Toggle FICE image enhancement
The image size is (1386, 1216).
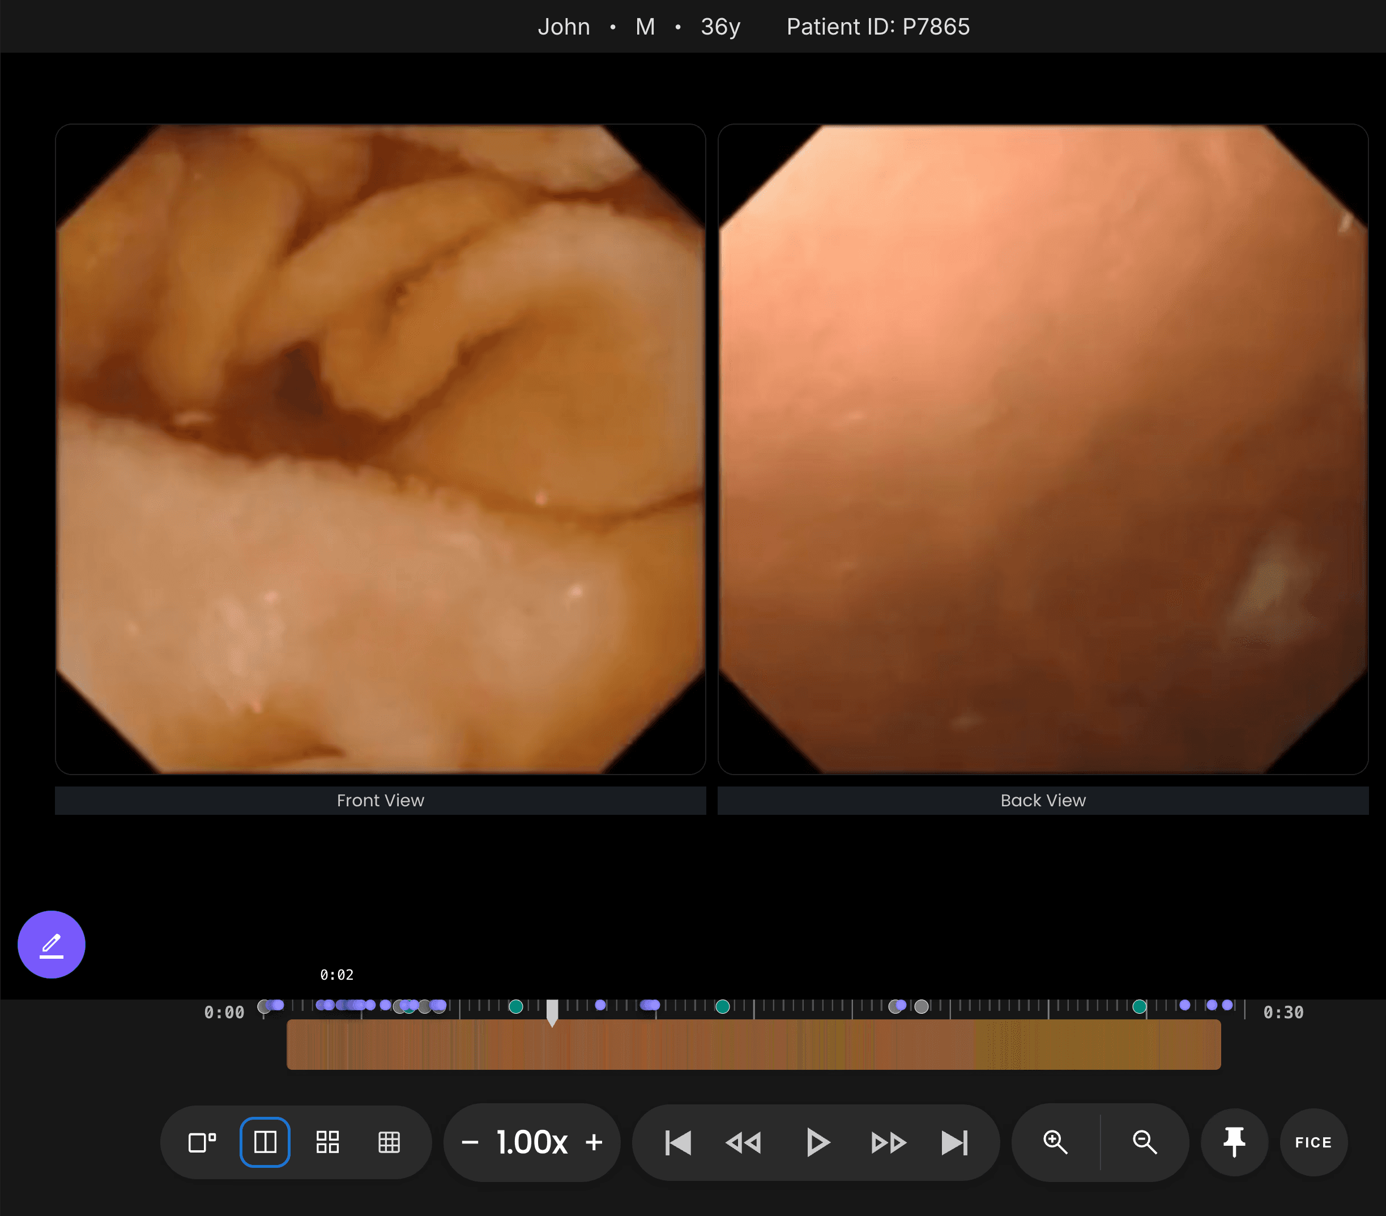(x=1313, y=1142)
